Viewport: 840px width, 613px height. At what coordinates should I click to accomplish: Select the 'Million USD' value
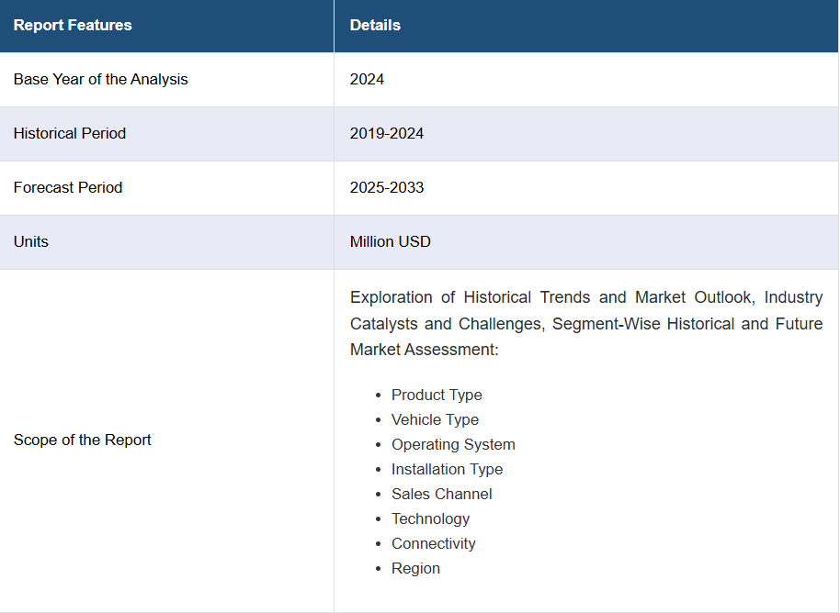[x=391, y=241]
